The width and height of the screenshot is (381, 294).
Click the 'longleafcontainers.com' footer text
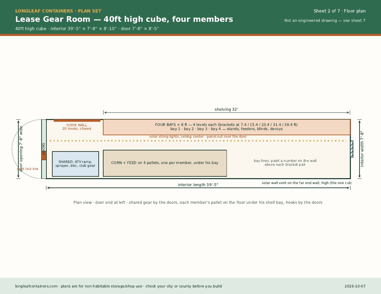click(118, 286)
